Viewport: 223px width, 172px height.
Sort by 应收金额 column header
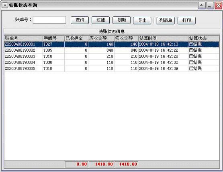pos(101,38)
